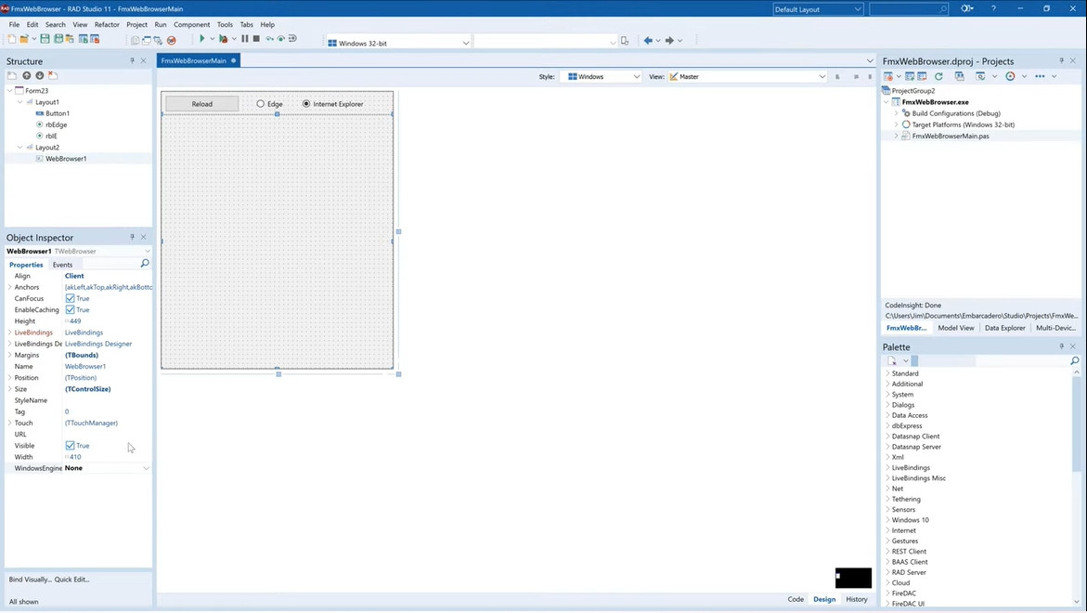Select rbEdge in Structure tree
Screen dimensions: 1087x613
tap(56, 124)
